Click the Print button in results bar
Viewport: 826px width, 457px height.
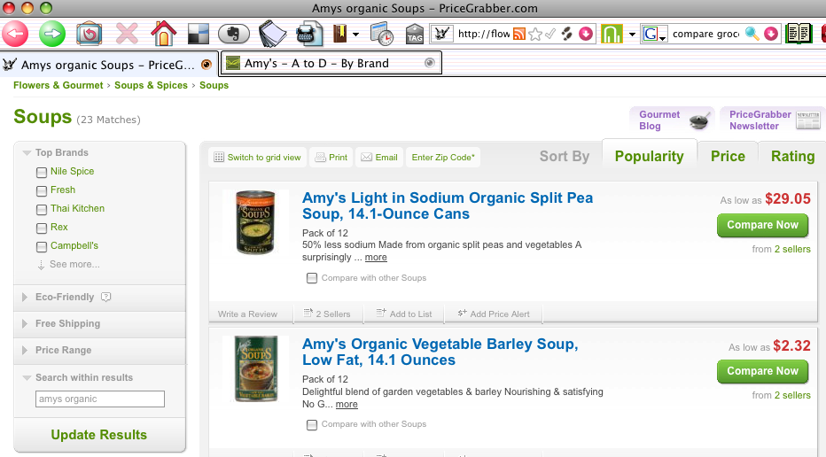click(x=331, y=158)
